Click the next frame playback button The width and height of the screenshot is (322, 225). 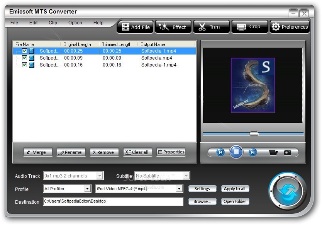pyautogui.click(x=253, y=152)
